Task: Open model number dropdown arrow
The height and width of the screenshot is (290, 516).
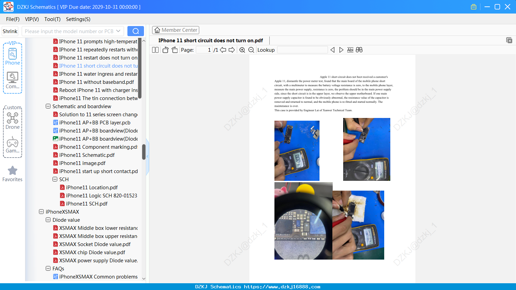Action: (118, 31)
